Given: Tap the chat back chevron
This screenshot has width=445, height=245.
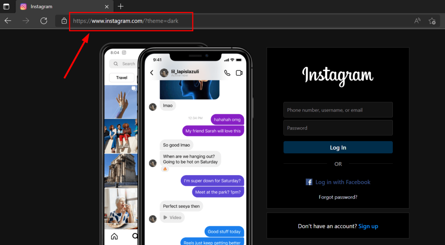Looking at the screenshot, I should pyautogui.click(x=152, y=73).
